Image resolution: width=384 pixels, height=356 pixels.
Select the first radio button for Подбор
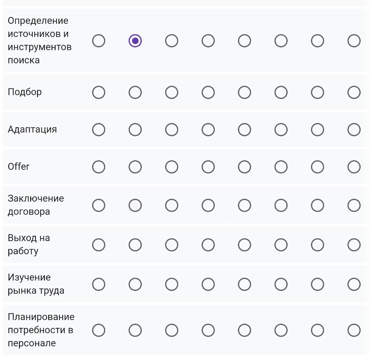99,92
